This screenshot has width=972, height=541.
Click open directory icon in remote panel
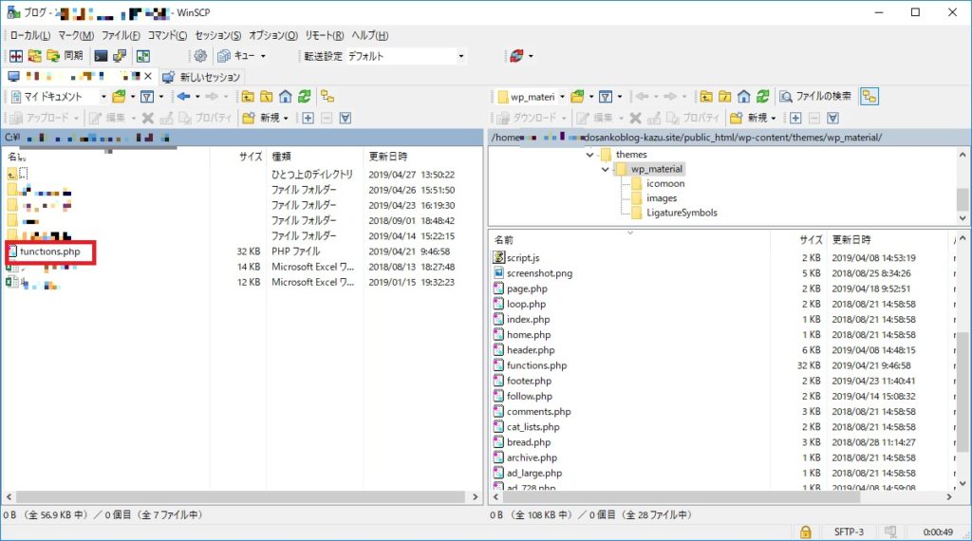coord(578,97)
